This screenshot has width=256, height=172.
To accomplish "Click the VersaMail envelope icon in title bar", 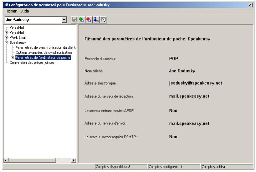I will (x=6, y=5).
